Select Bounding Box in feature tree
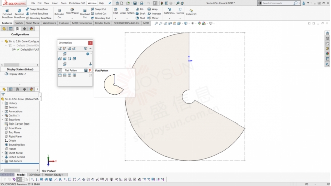 [15, 145]
